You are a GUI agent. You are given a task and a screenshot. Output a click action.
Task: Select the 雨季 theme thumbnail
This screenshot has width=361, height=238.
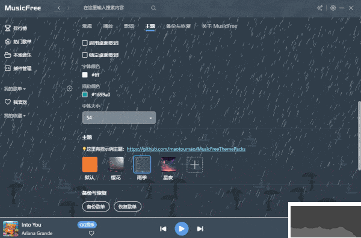click(142, 165)
